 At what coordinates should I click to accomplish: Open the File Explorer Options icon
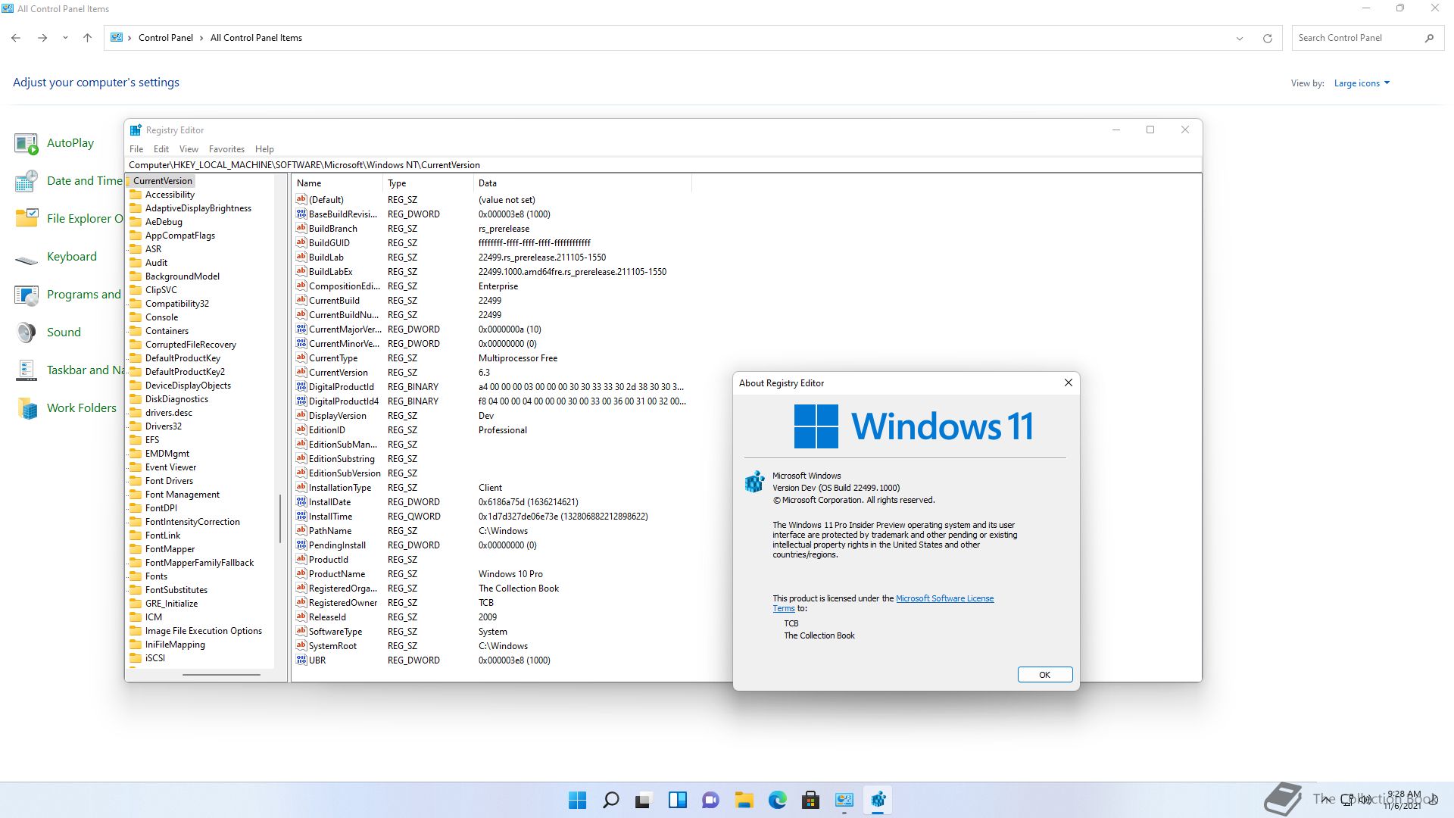[27, 219]
